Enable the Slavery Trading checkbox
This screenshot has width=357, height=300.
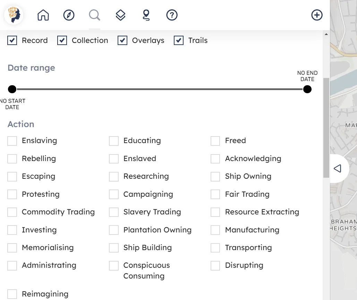tap(114, 212)
